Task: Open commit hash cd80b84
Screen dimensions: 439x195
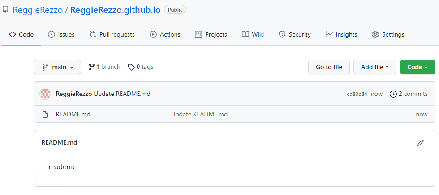Action: (357, 94)
